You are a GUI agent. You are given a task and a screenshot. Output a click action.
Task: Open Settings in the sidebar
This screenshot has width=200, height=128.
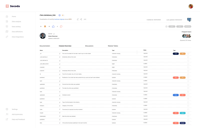pos(15,109)
